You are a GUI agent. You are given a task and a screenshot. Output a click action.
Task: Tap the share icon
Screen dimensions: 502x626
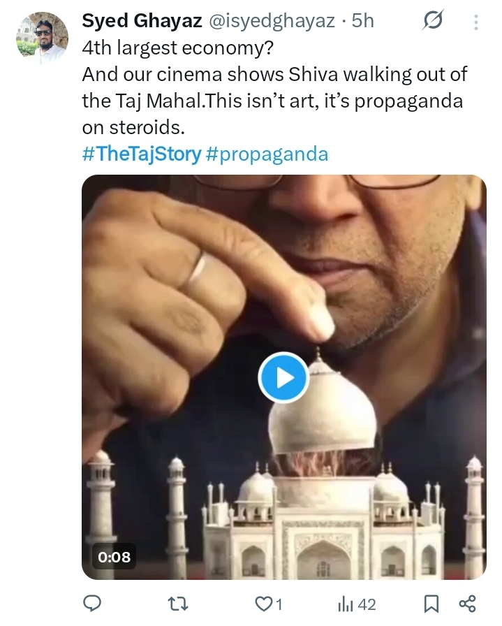467,604
